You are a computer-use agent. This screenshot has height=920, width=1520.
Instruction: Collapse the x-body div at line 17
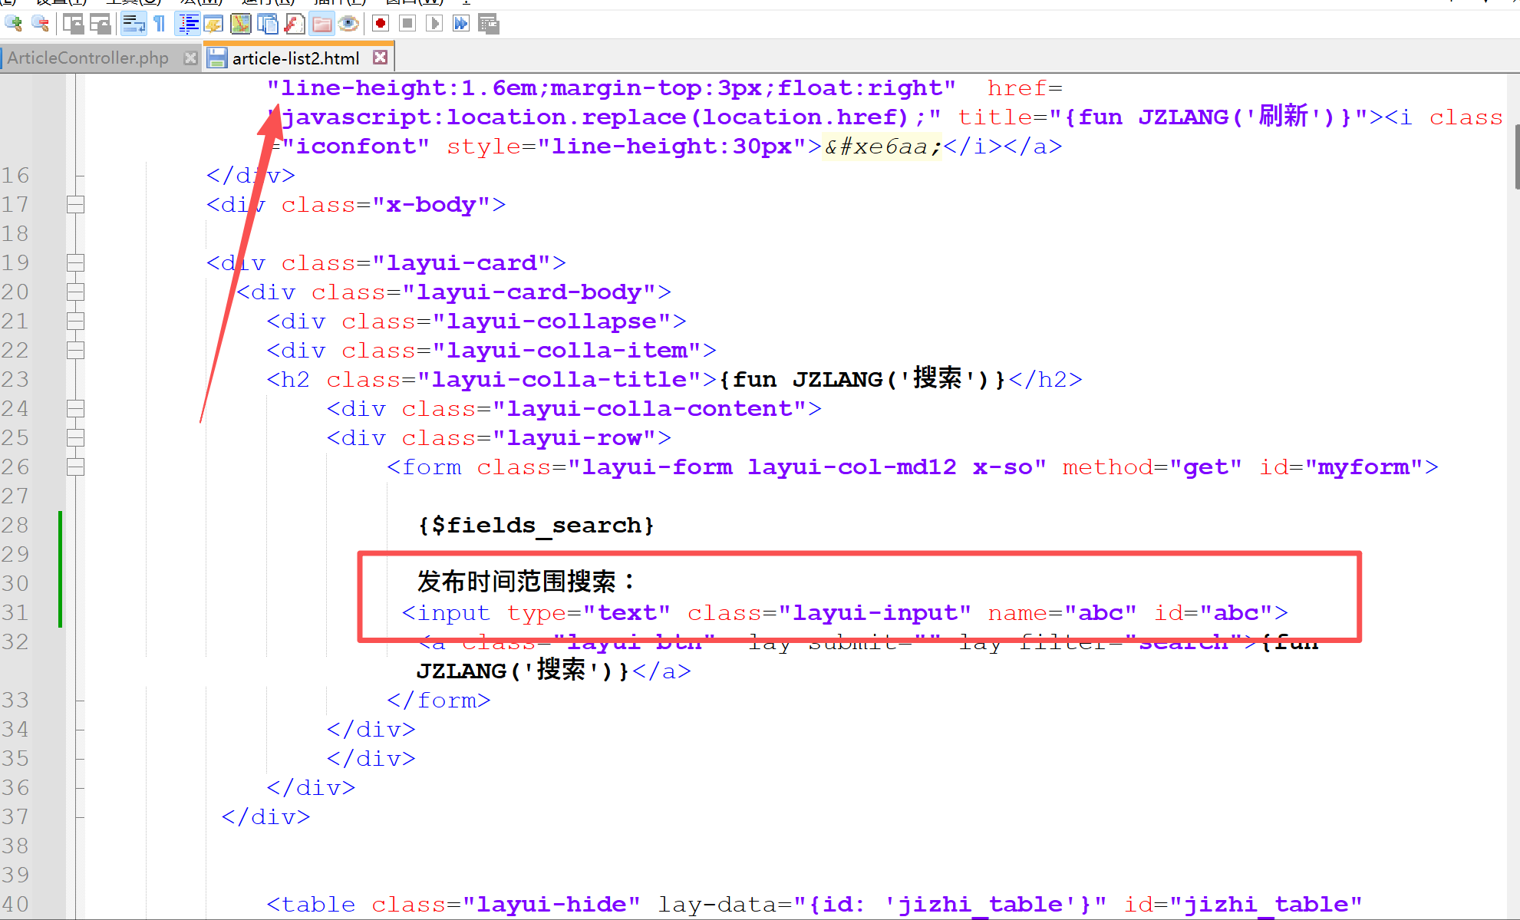[x=75, y=205]
